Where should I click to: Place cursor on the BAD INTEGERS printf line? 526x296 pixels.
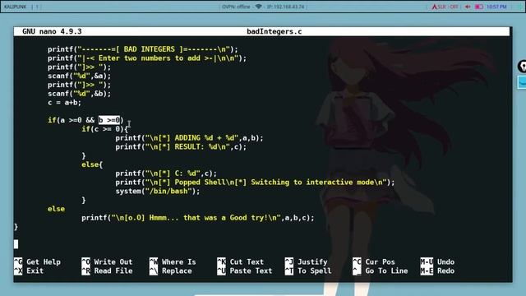[142, 49]
